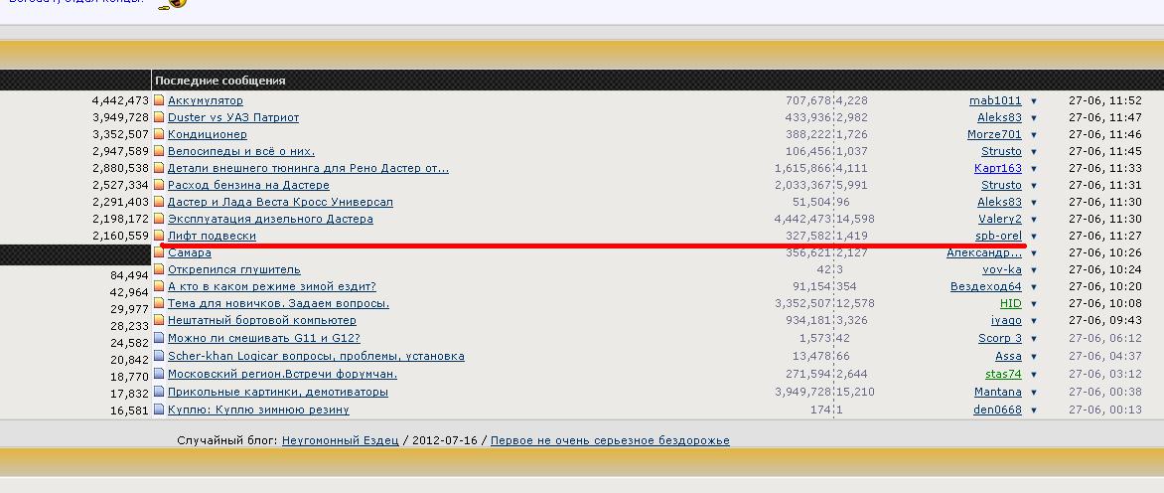This screenshot has height=493, width=1164.
Task: Open the Куплю зимнюю резину thread
Action: pyautogui.click(x=258, y=410)
